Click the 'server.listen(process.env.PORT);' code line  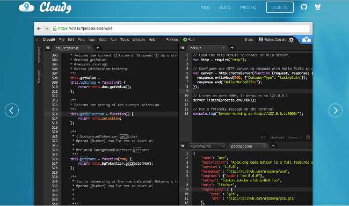click(224, 100)
